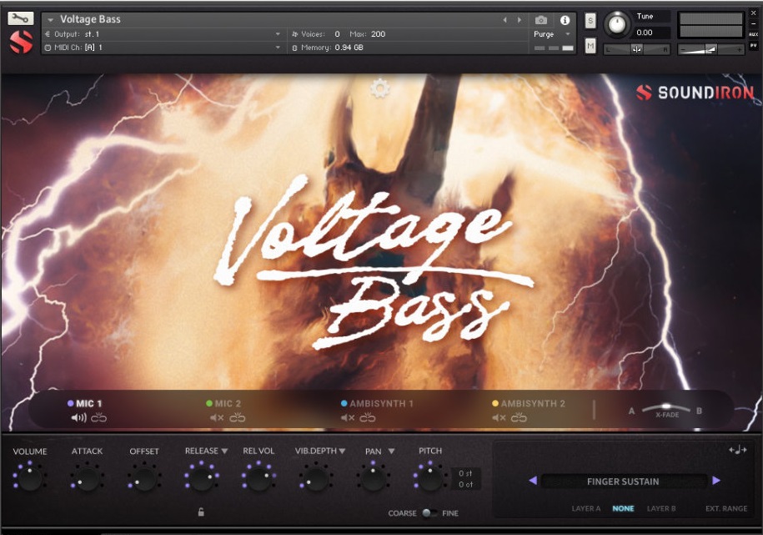
Task: Click the REL VOL knob
Action: 259,477
